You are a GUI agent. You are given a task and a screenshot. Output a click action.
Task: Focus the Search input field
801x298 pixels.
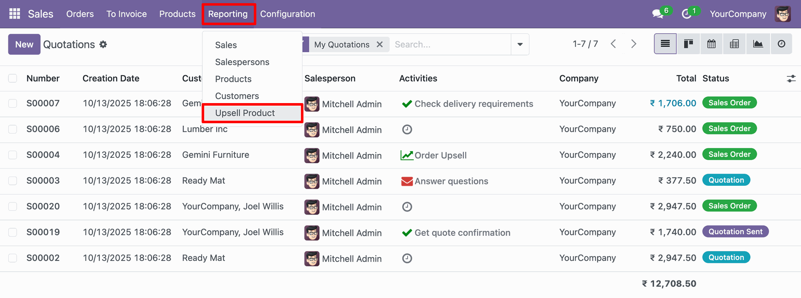tap(451, 44)
